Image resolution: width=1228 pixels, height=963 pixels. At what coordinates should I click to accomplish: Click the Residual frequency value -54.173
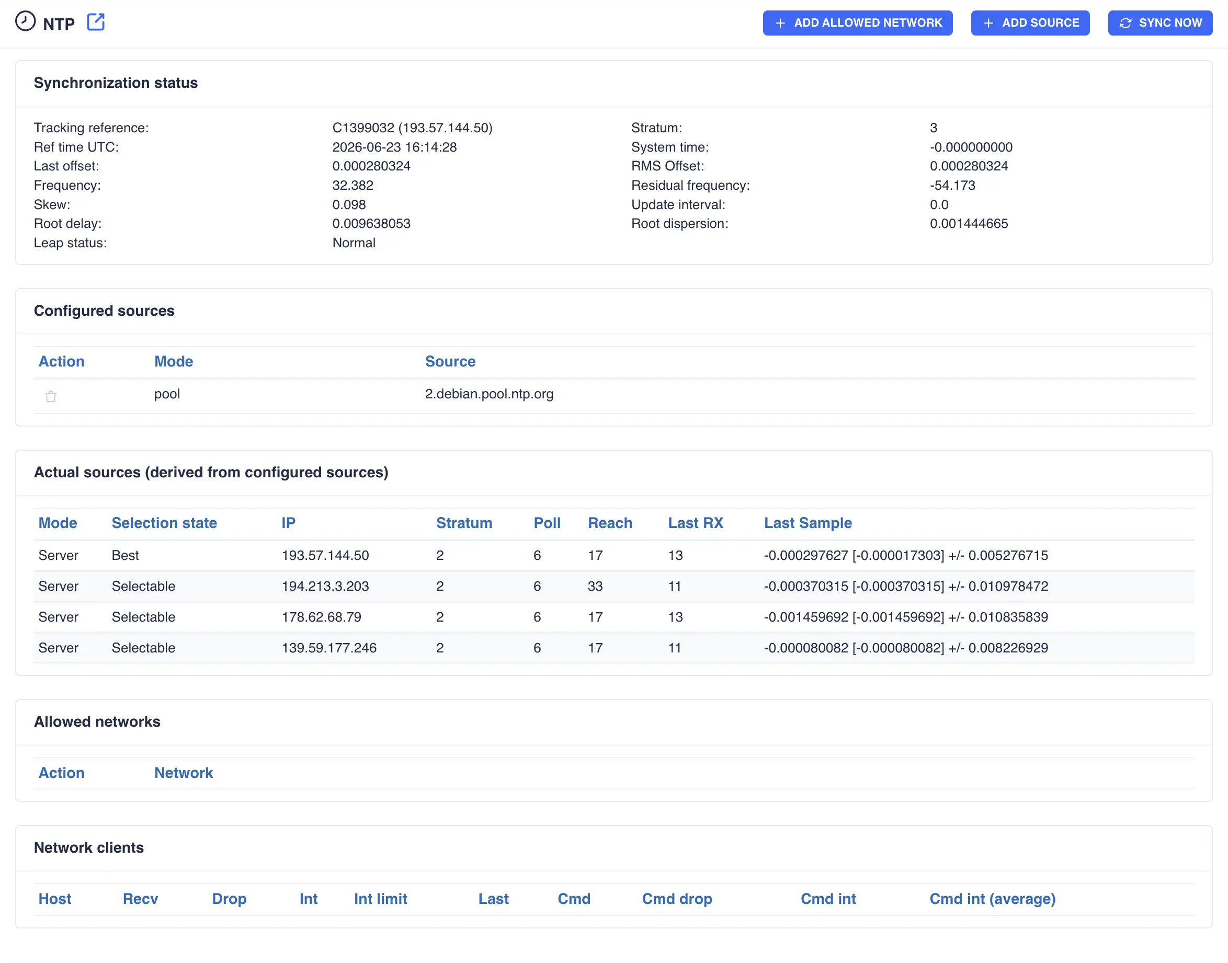[952, 186]
